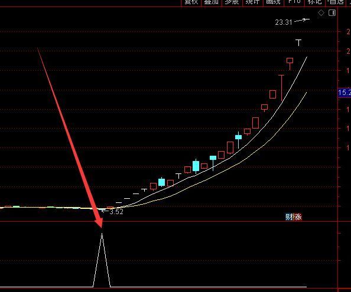The width and height of the screenshot is (351, 292).
Task: Select the blue price tag on axis
Action: tap(344, 93)
